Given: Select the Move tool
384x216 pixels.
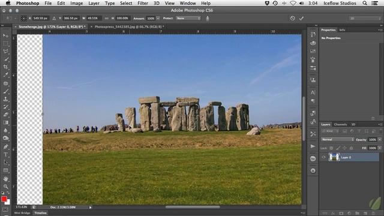Looking at the screenshot, I should 5,36.
